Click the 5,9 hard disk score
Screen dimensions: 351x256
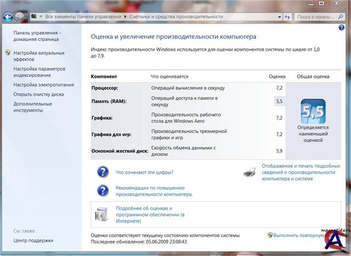point(279,151)
